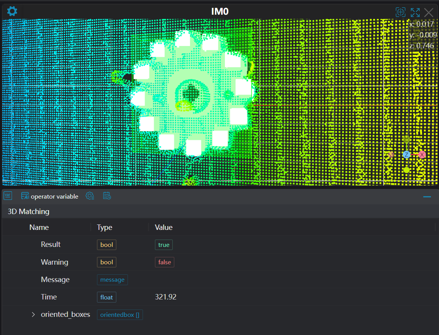The width and height of the screenshot is (439, 335).
Task: Collapse the panel with the minus button
Action: 427,197
